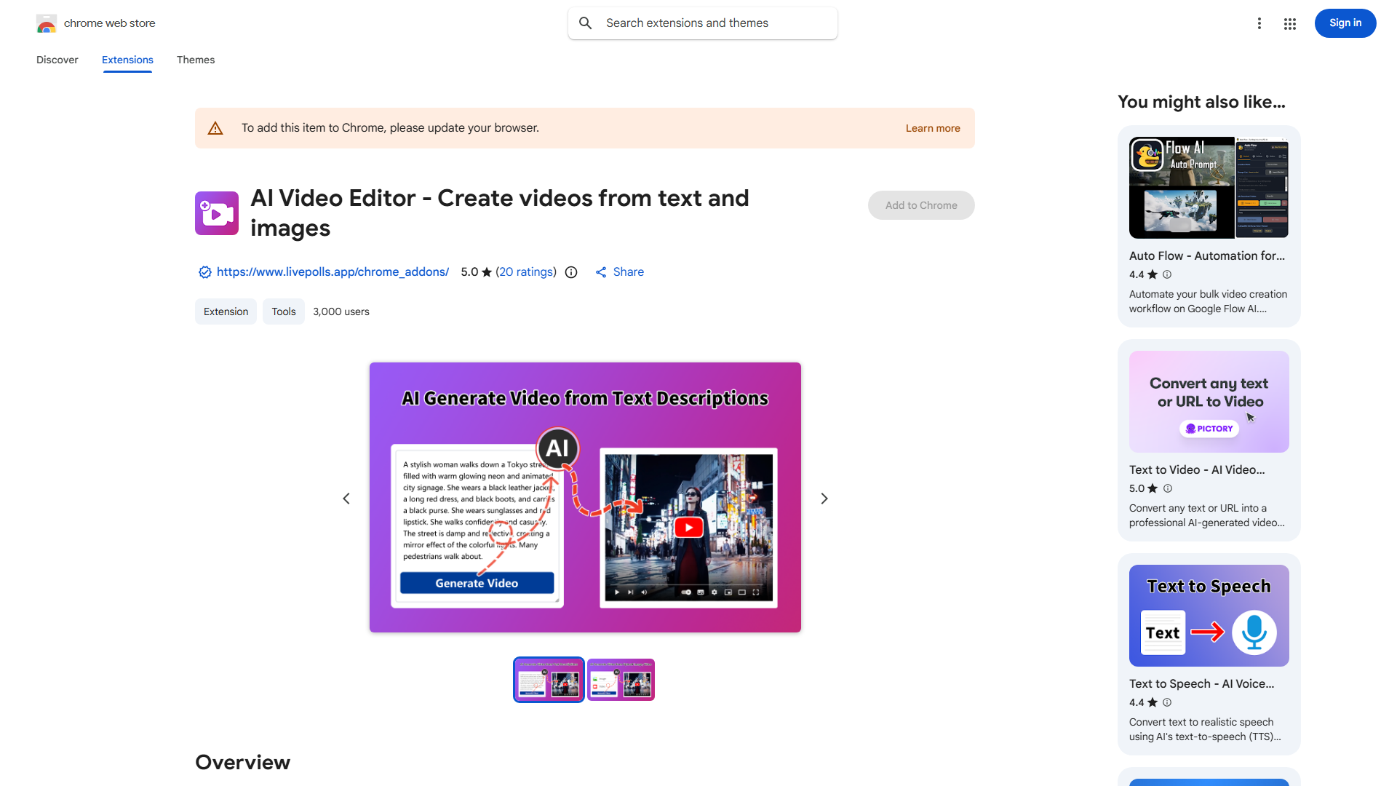Click the search magnifier icon
This screenshot has width=1397, height=786.
(x=585, y=23)
